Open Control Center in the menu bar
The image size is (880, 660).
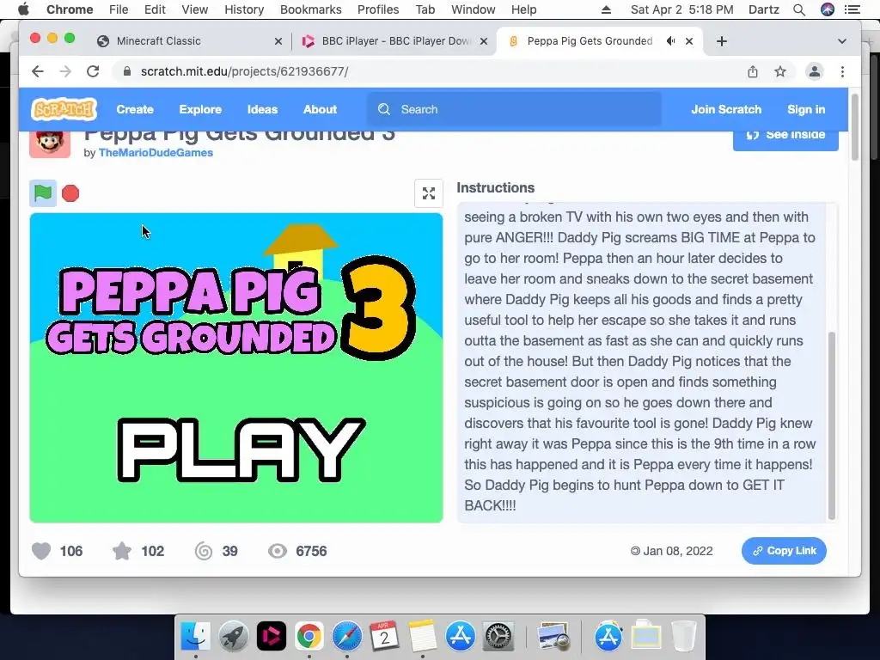click(852, 9)
